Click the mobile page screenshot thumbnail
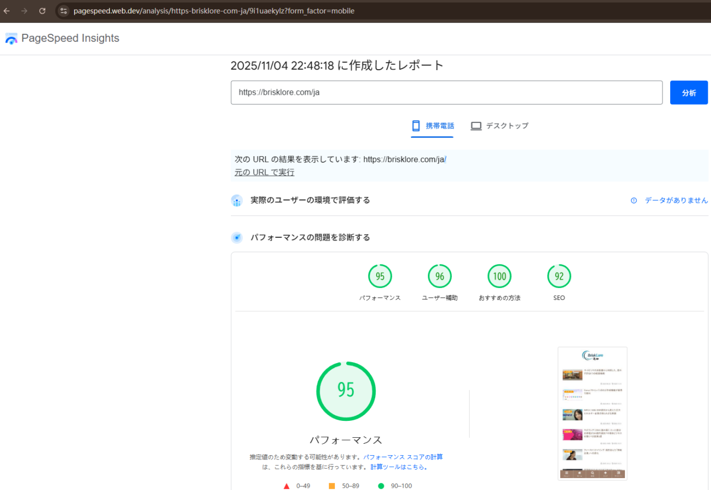This screenshot has width=711, height=490. tap(592, 414)
